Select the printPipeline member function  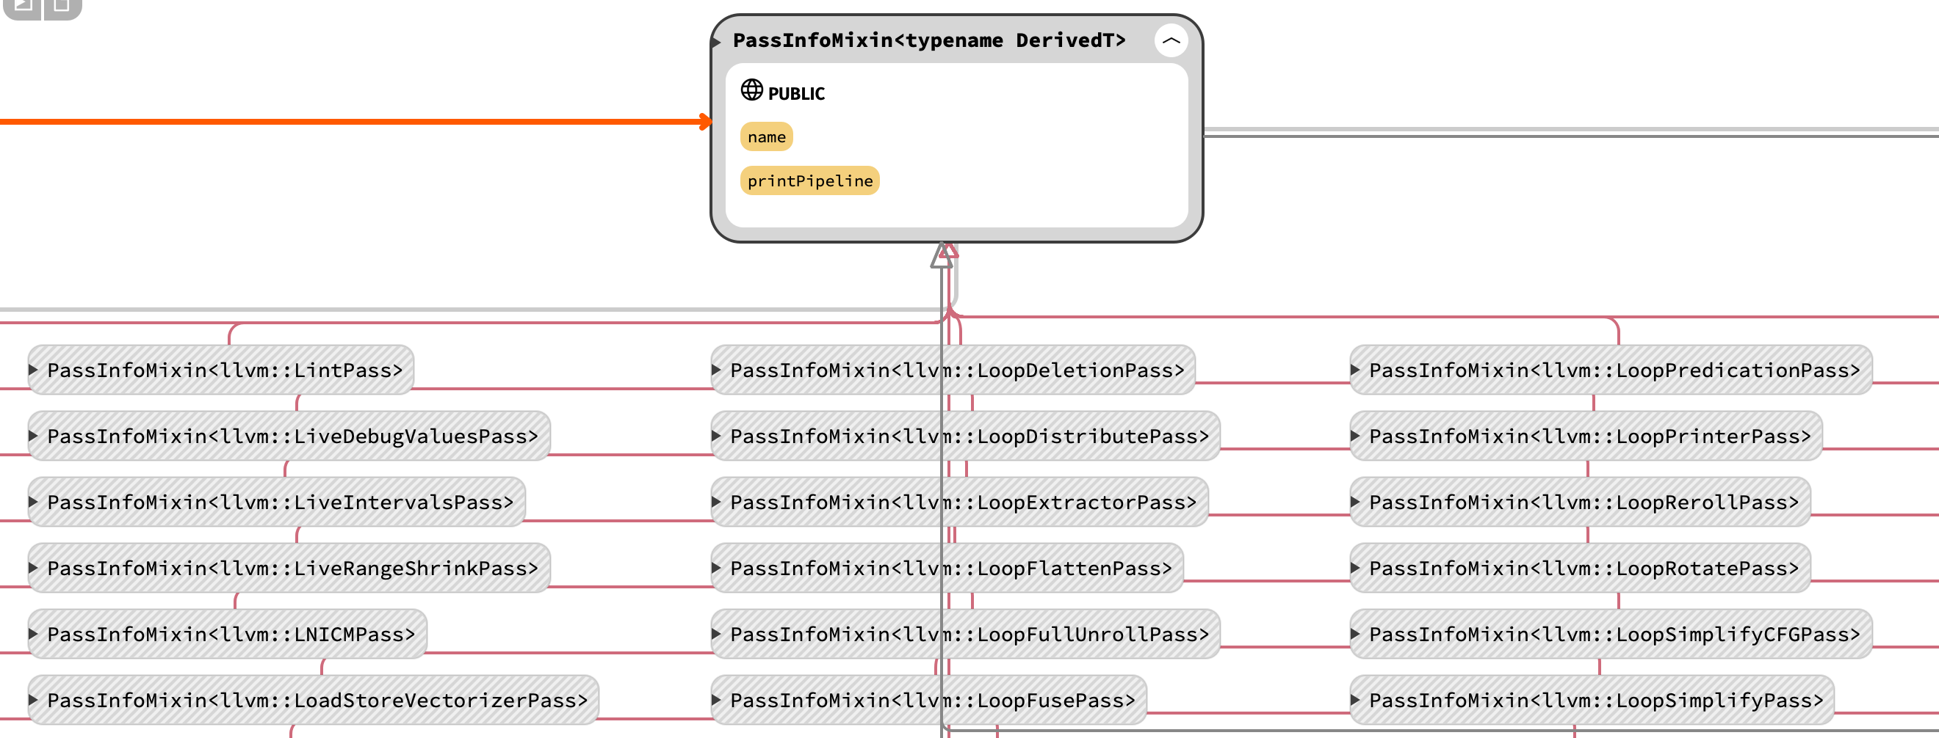(809, 181)
